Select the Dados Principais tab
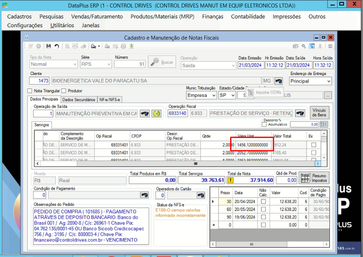Image resolution: width=363 pixels, height=257 pixels. (x=44, y=99)
